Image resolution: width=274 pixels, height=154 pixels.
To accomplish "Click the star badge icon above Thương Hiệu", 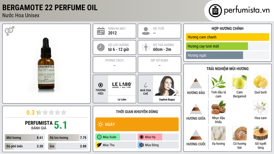I will tap(101, 85).
